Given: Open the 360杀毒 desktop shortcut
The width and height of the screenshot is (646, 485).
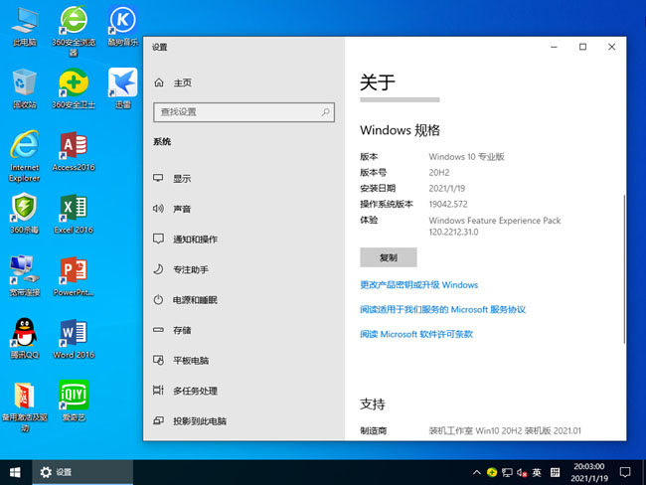Looking at the screenshot, I should coord(25,214).
